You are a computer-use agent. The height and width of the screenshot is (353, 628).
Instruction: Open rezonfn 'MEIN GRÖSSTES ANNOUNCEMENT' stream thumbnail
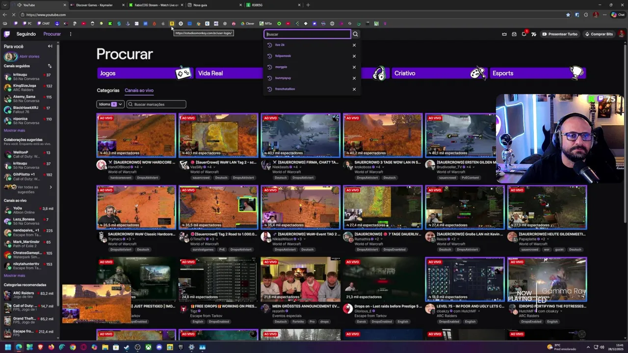[x=300, y=279]
